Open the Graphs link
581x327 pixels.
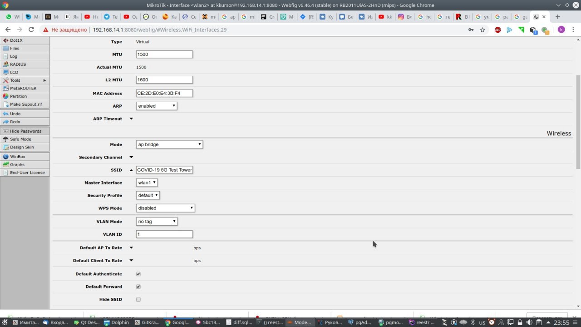pyautogui.click(x=25, y=164)
